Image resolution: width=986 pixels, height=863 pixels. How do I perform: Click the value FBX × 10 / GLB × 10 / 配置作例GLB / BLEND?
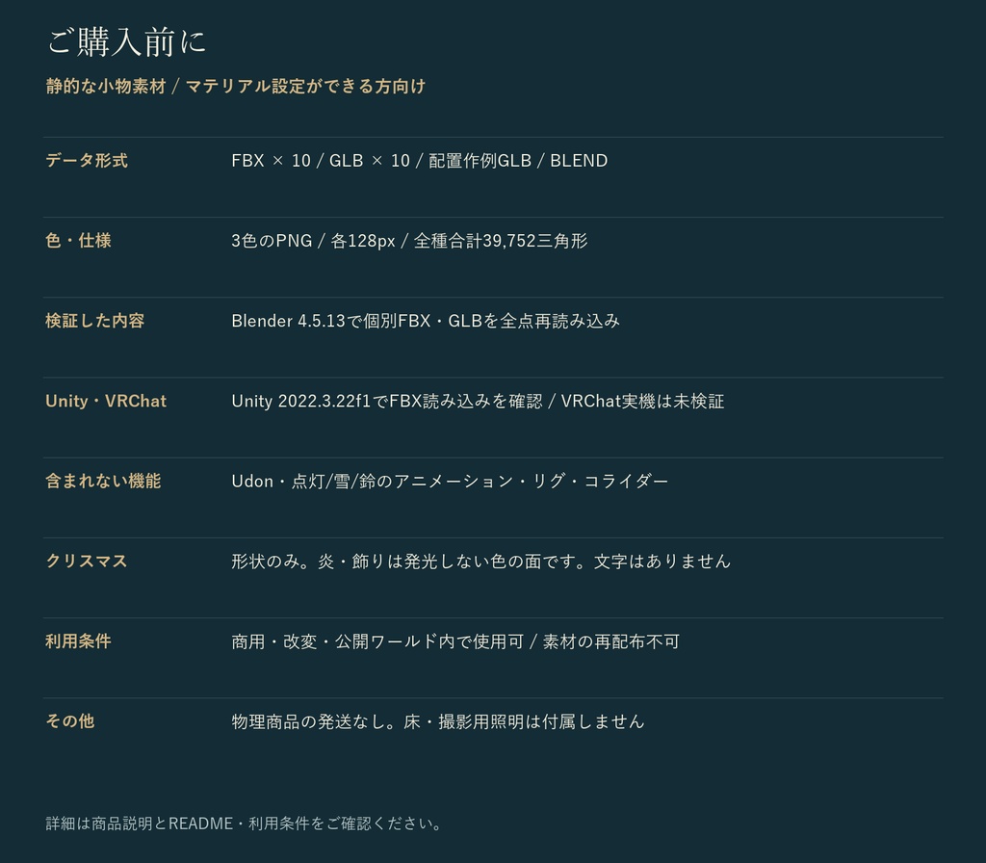point(420,161)
